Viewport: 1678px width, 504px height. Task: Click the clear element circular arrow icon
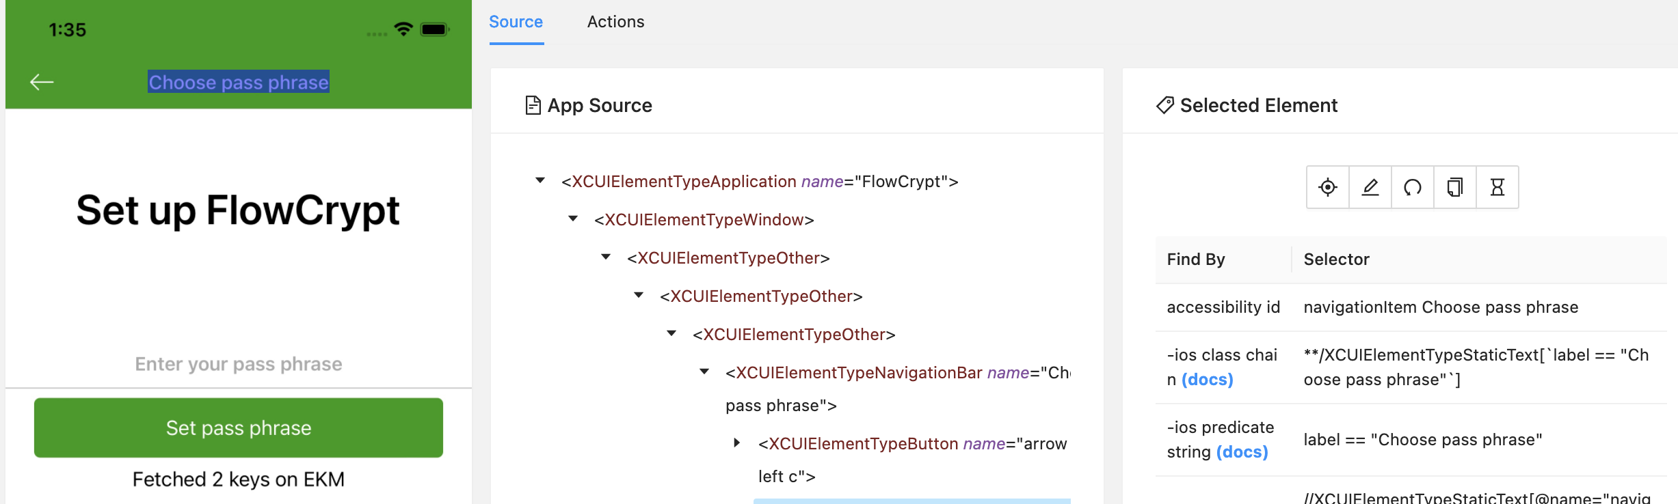(1412, 187)
